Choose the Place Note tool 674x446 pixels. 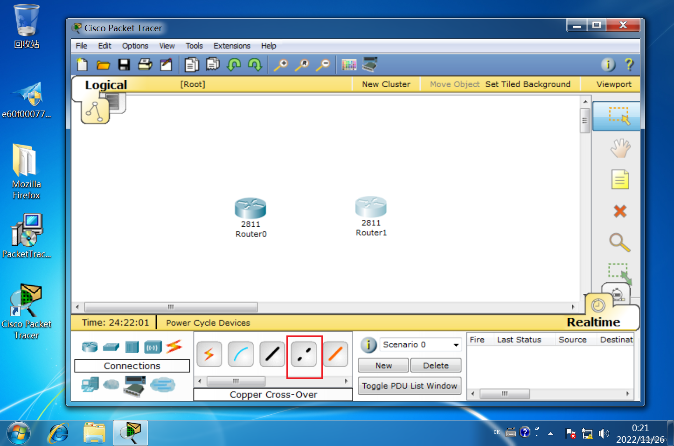pos(620,180)
